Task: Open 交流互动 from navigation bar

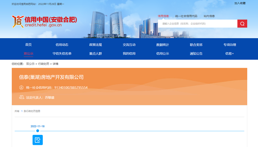Action: pos(129,45)
